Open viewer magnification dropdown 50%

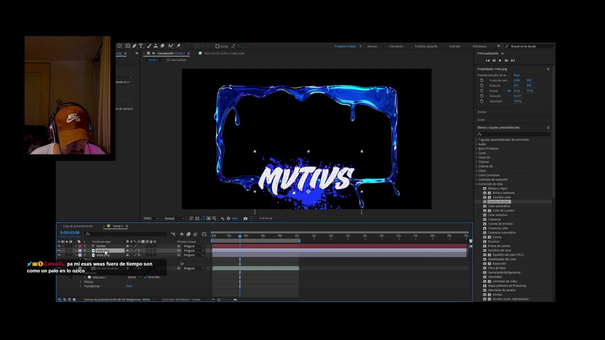151,218
